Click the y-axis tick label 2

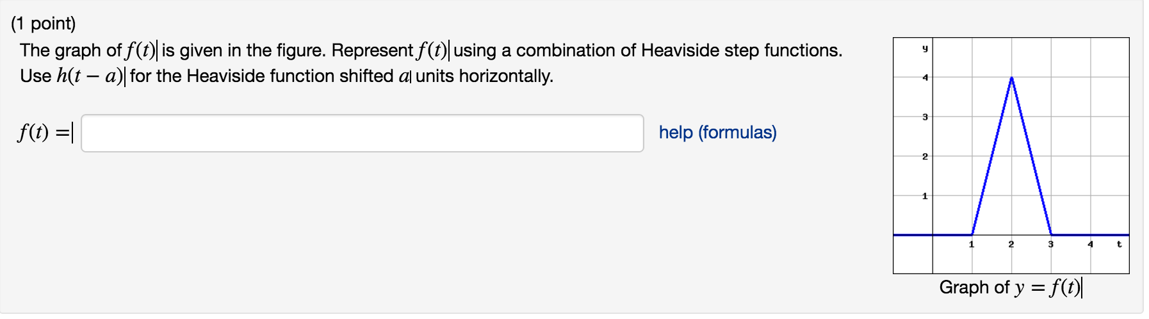point(925,156)
